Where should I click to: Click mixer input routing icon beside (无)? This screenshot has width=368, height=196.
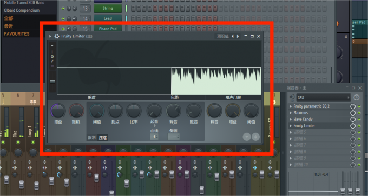pyautogui.click(x=292, y=97)
